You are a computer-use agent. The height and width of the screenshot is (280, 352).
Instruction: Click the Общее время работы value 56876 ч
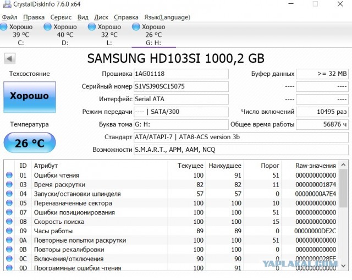322,124
